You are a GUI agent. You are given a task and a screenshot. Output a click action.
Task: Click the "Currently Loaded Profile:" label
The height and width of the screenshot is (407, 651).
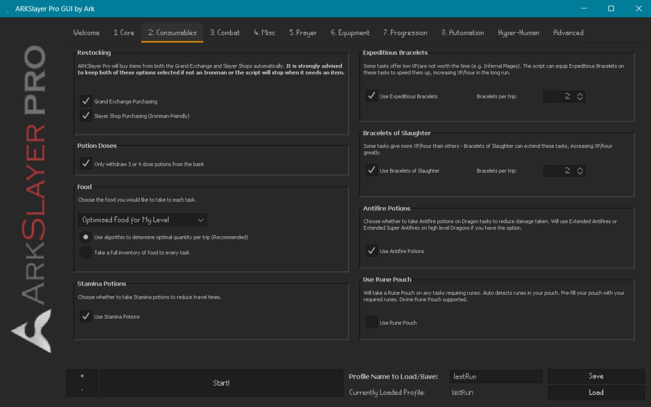pos(387,392)
